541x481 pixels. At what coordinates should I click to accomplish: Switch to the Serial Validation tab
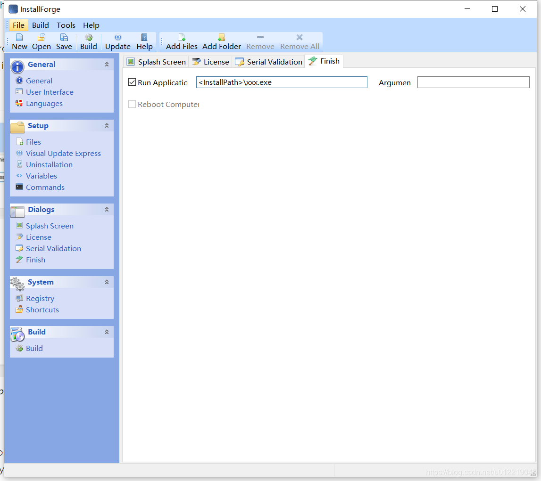point(268,62)
